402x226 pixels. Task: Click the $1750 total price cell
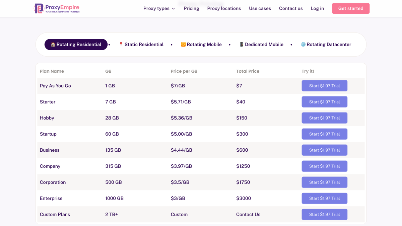click(x=243, y=182)
